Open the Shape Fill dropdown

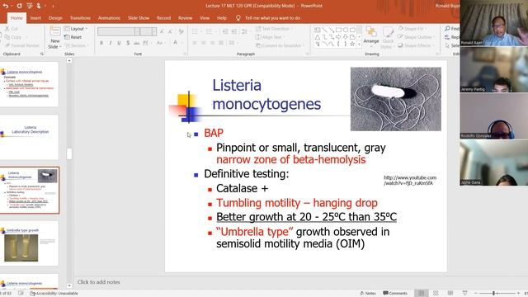click(x=412, y=29)
